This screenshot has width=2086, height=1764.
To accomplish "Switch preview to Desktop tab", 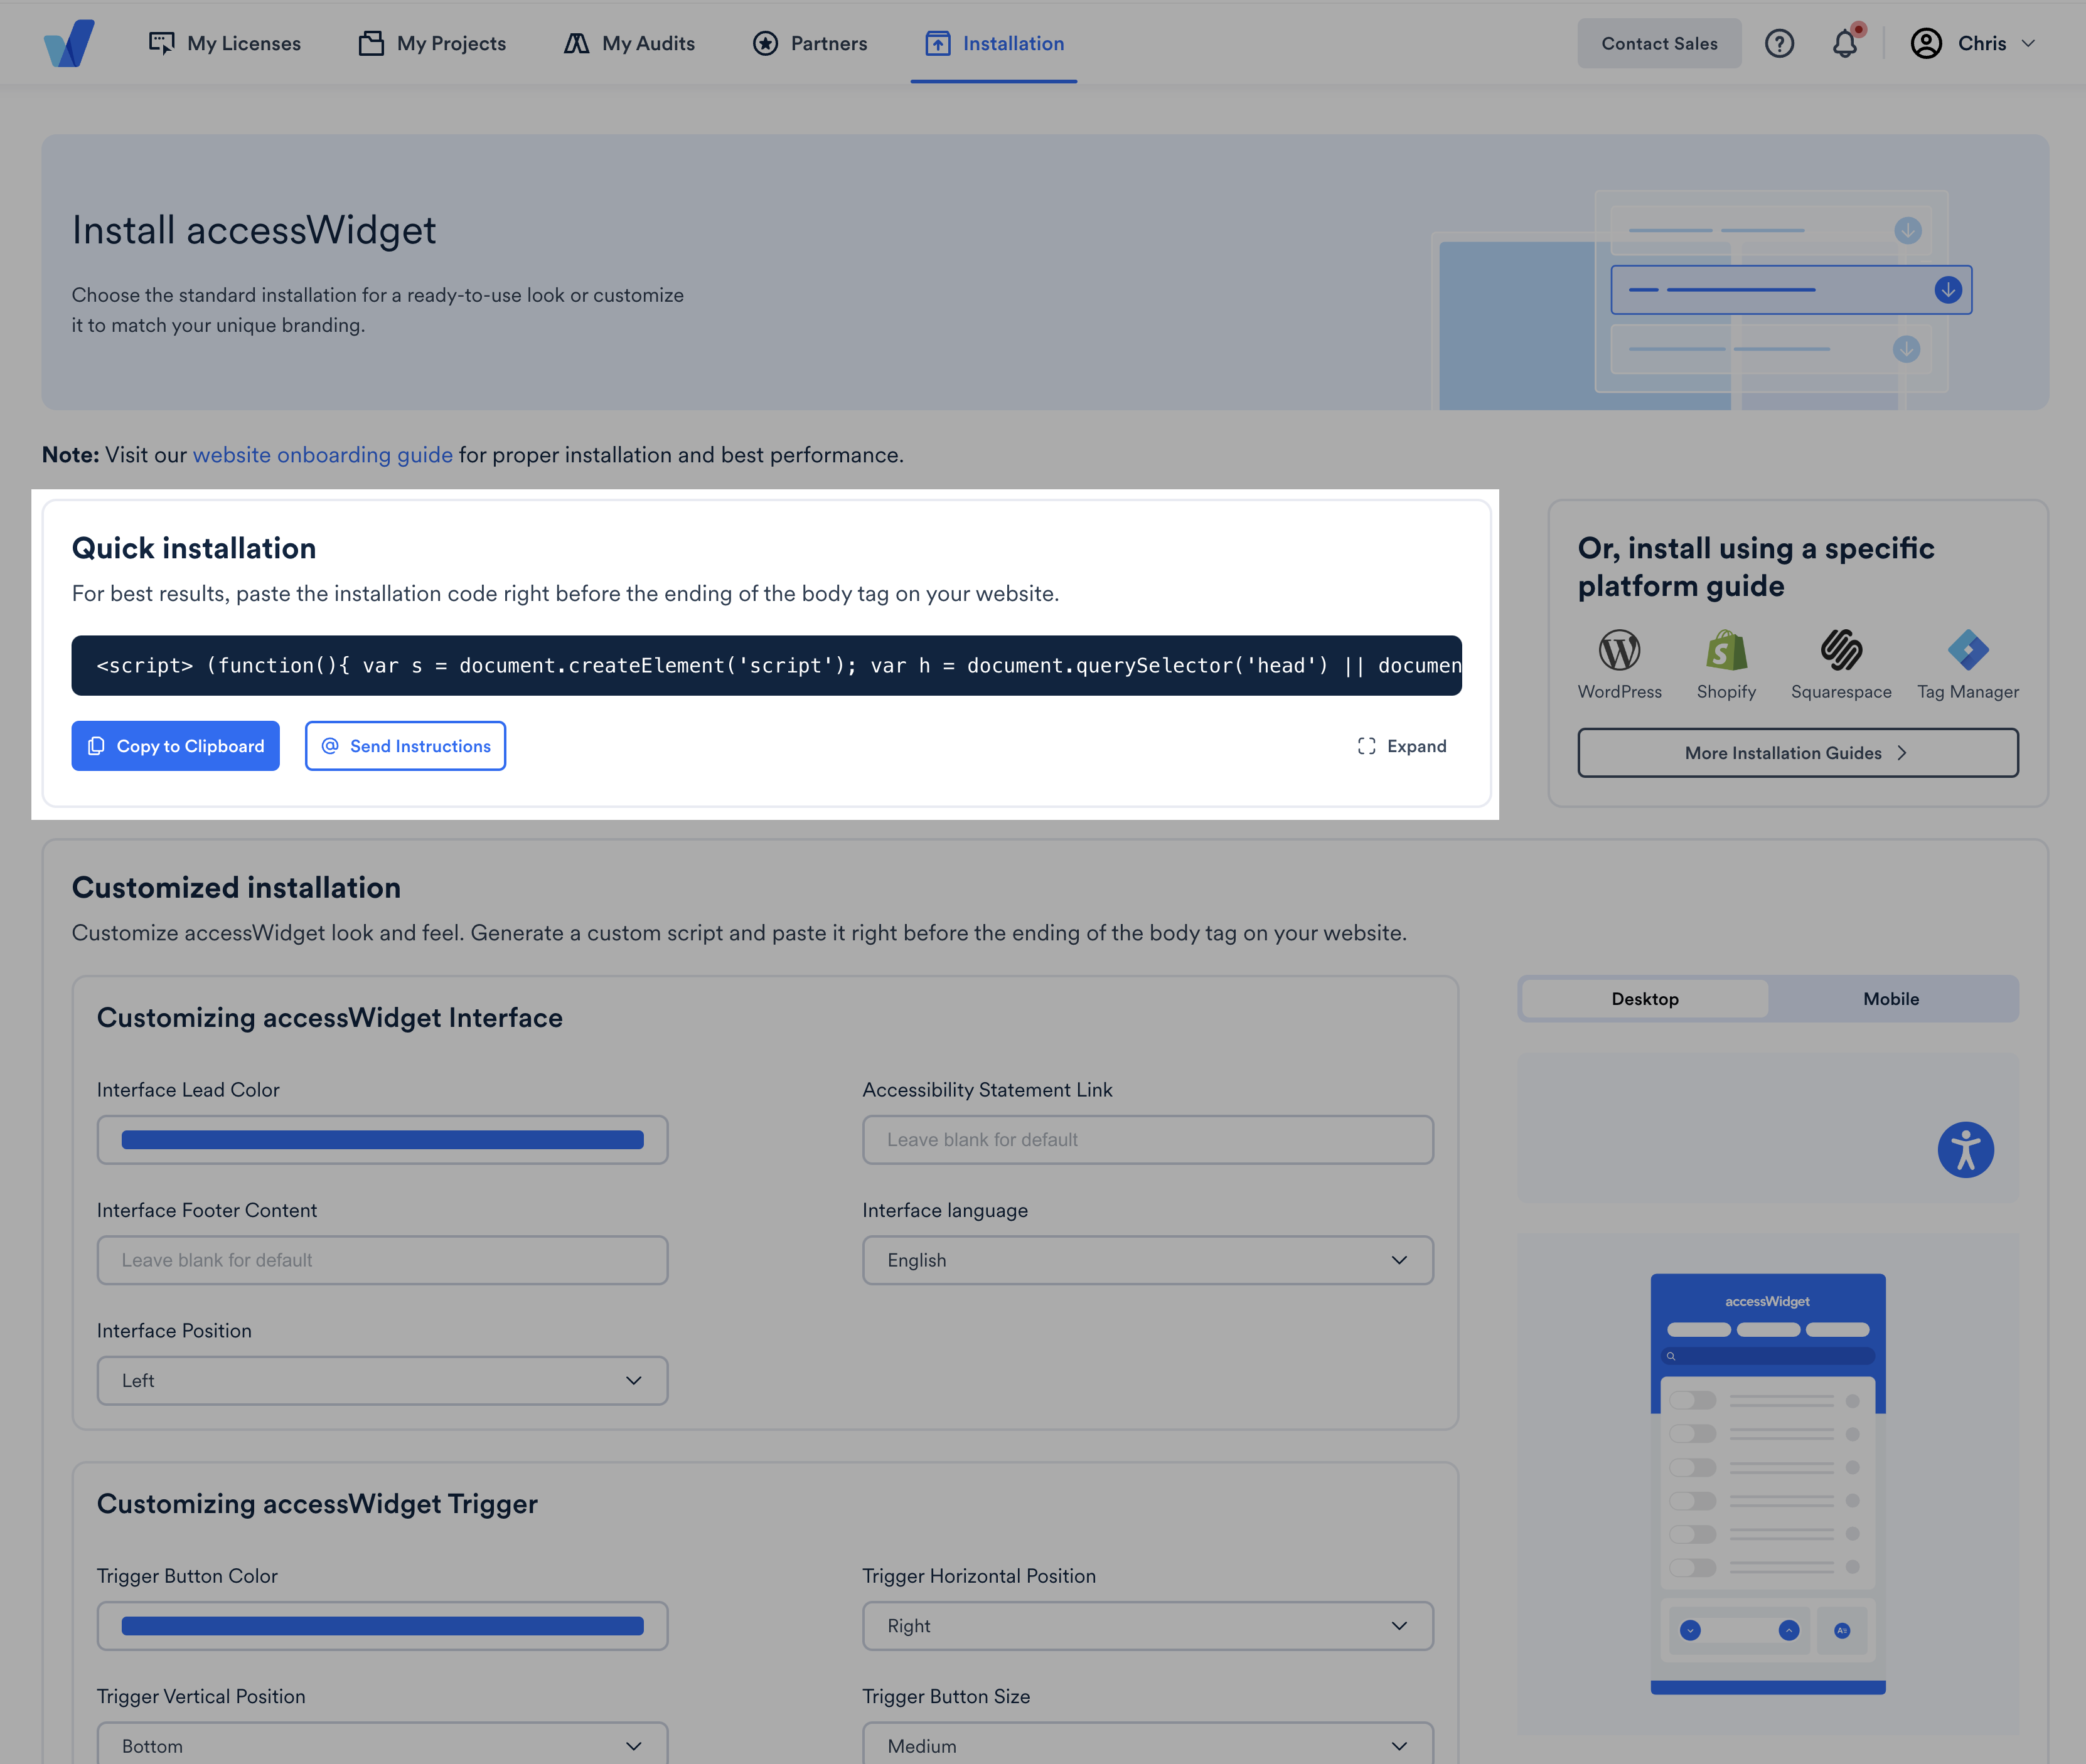I will click(x=1645, y=999).
